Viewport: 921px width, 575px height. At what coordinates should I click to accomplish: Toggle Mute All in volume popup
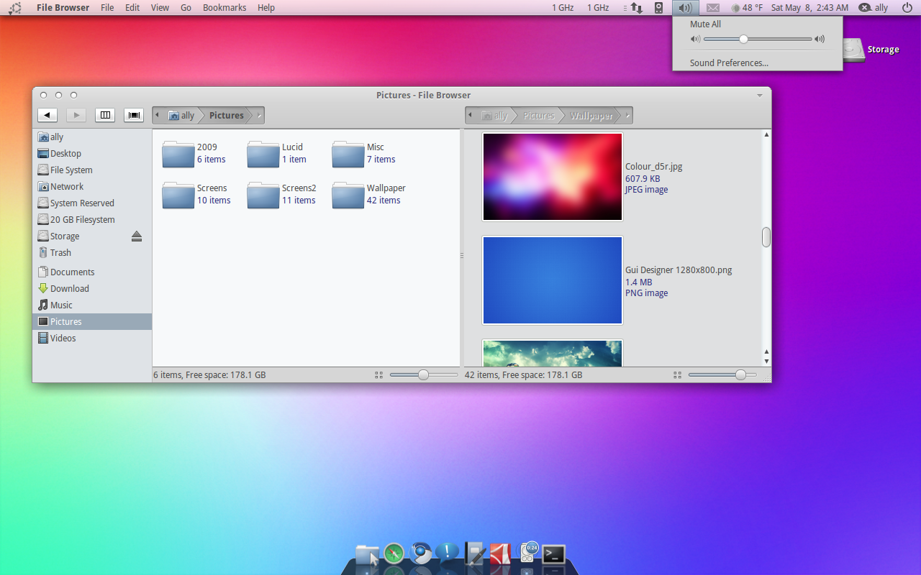(x=705, y=24)
